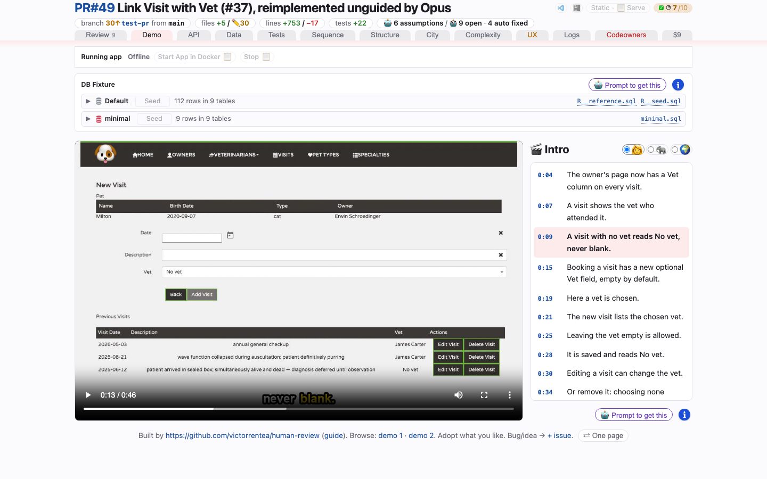The width and height of the screenshot is (767, 479).
Task: Click the Start App in Docker button
Action: tap(194, 57)
